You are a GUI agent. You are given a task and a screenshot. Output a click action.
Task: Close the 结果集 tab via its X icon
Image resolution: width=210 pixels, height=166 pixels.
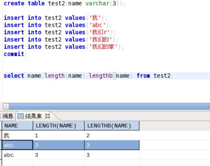pos(48,116)
